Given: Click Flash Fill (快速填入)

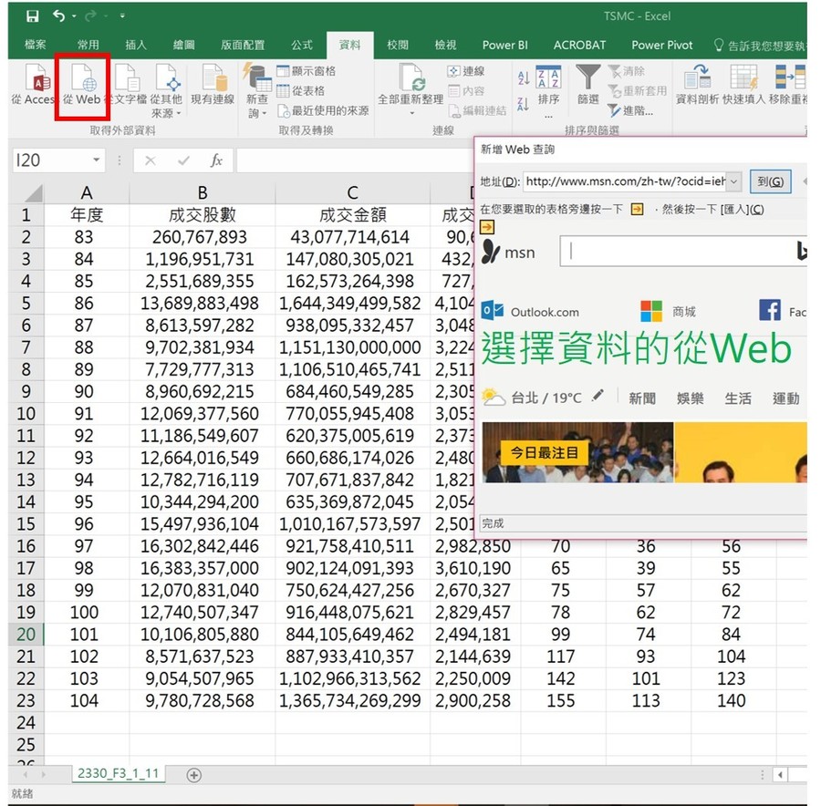Looking at the screenshot, I should coord(744,84).
